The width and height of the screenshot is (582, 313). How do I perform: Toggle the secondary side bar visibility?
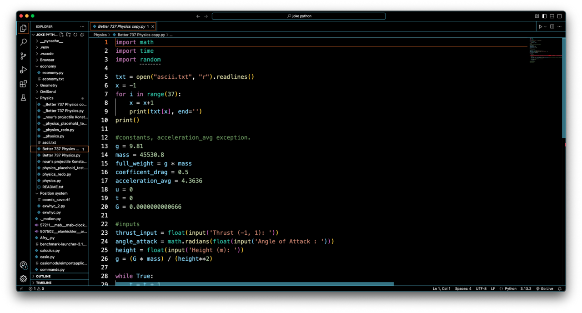pyautogui.click(x=559, y=16)
